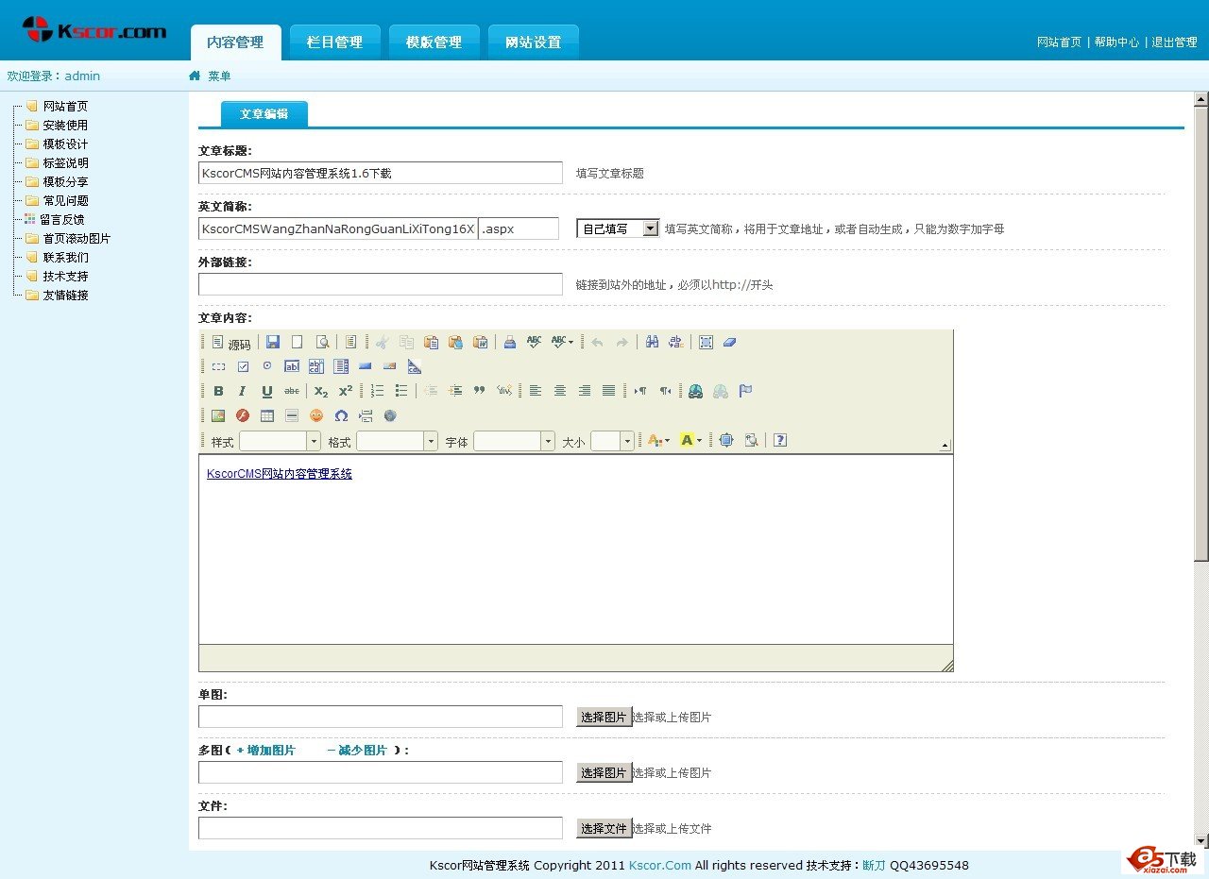Select the 文章编辑 tab
This screenshot has width=1209, height=879.
tap(264, 113)
